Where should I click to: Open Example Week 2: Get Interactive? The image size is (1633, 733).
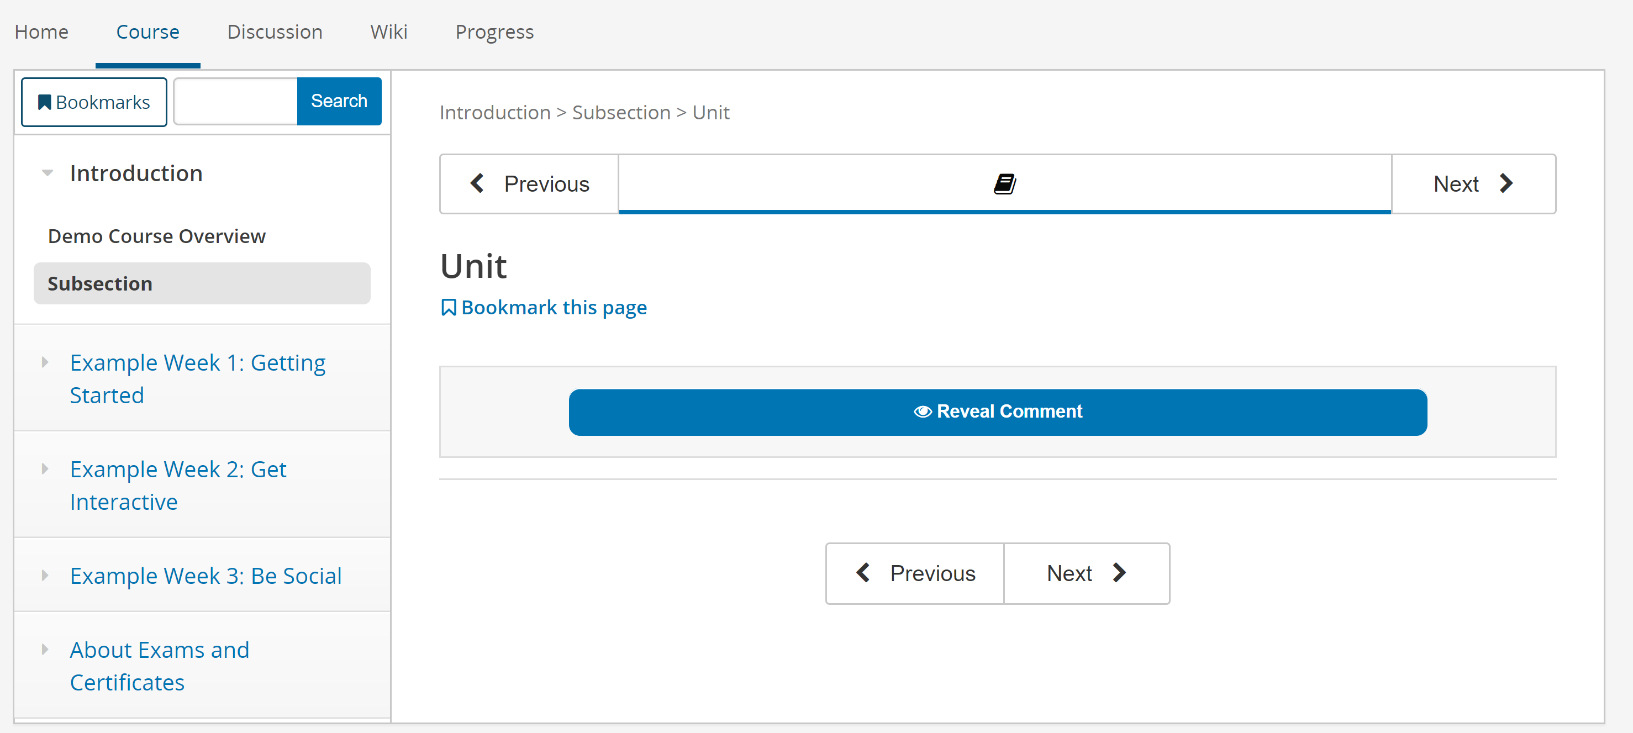coord(178,485)
